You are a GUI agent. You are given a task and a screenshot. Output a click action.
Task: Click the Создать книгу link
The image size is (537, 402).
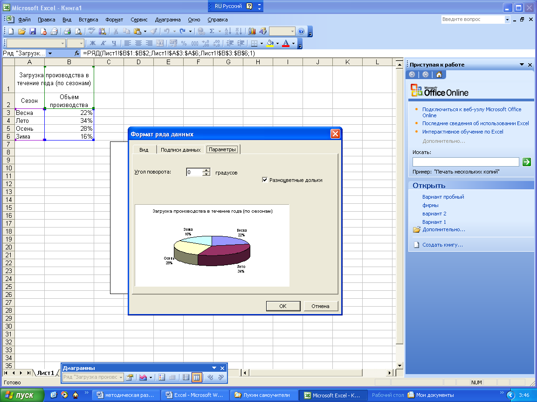click(442, 245)
